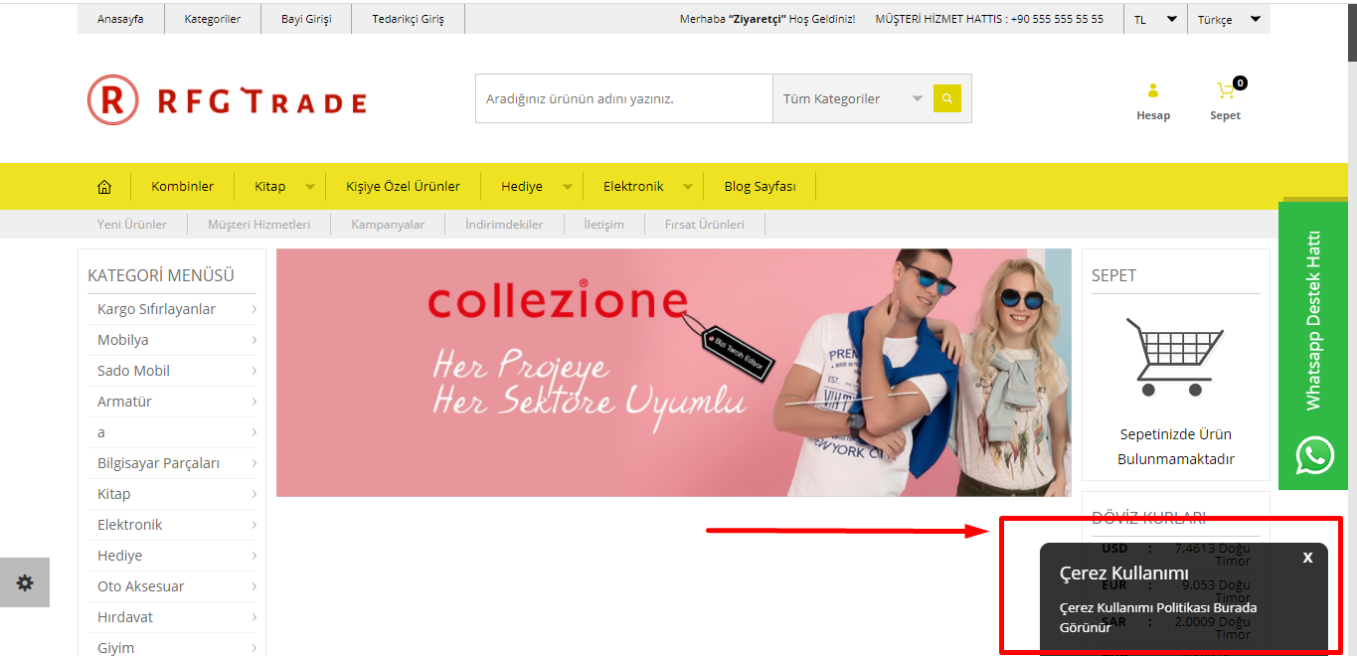Expand Mobilya category chevron
The image size is (1357, 656).
pyautogui.click(x=254, y=340)
